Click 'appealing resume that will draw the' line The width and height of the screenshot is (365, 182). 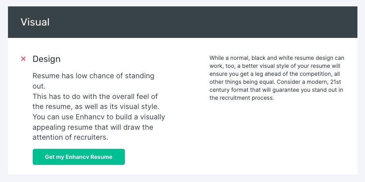point(93,127)
